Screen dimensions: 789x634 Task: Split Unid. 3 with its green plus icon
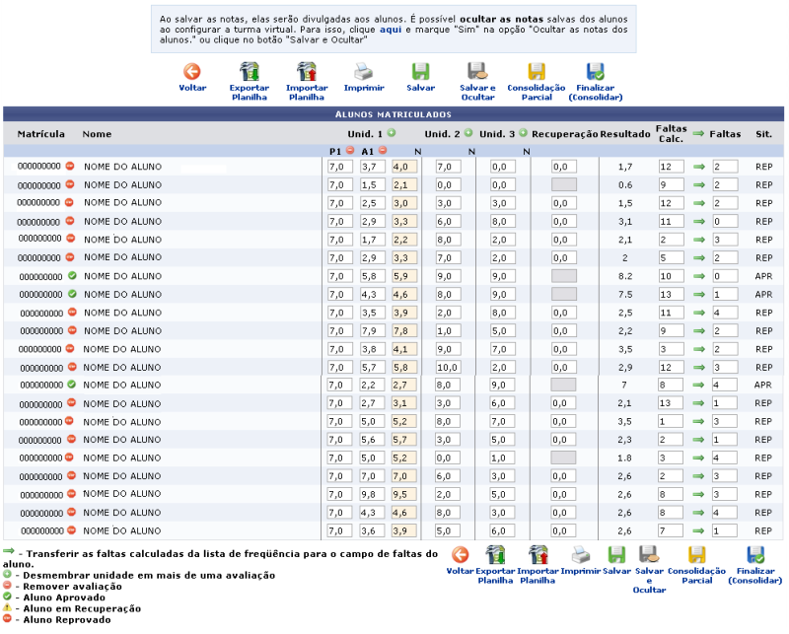523,133
